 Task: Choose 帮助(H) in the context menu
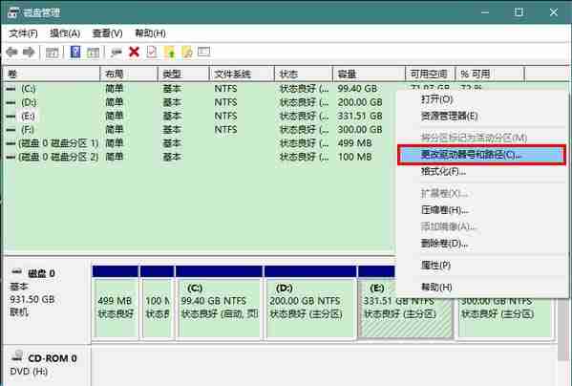(481, 288)
